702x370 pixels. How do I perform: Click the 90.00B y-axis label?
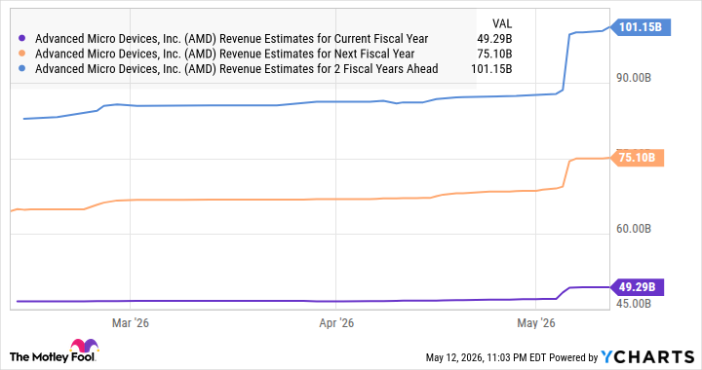pos(634,78)
